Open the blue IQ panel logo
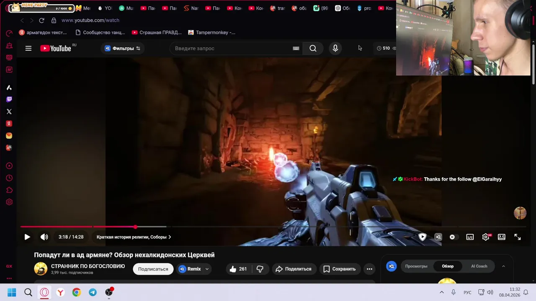 pyautogui.click(x=392, y=266)
